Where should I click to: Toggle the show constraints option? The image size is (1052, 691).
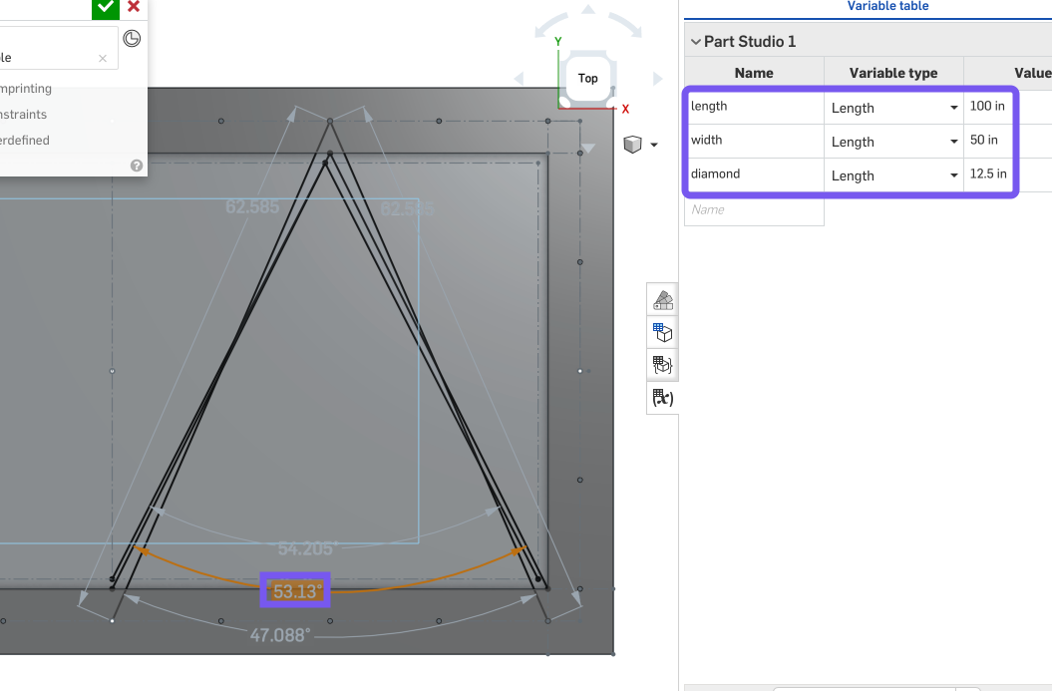coord(23,115)
